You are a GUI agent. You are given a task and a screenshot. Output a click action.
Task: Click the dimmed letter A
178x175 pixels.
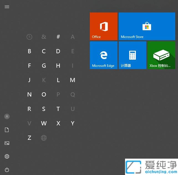pyautogui.click(x=73, y=37)
